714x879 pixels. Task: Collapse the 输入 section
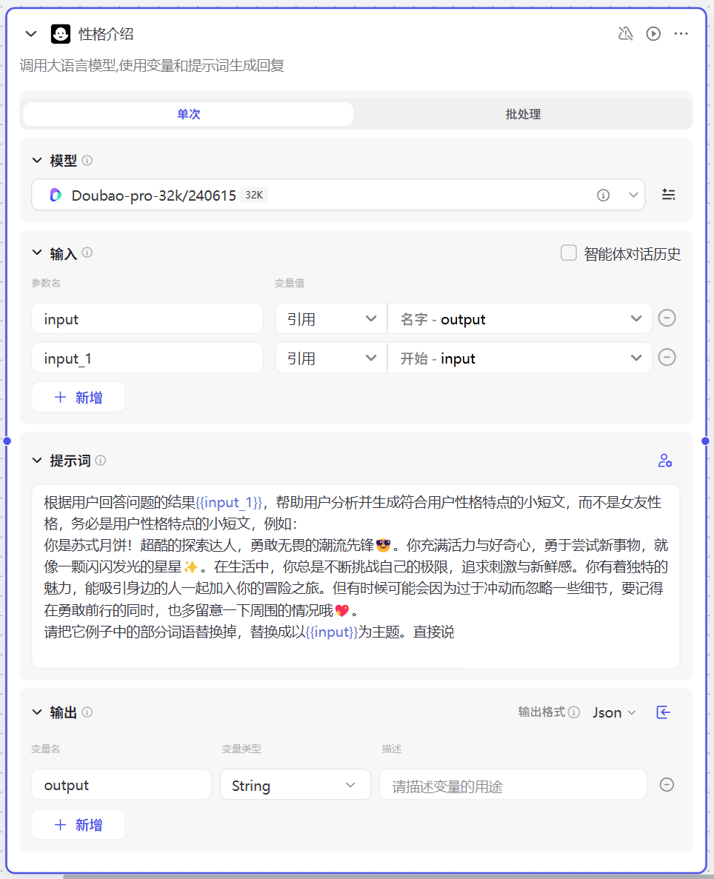[x=37, y=253]
